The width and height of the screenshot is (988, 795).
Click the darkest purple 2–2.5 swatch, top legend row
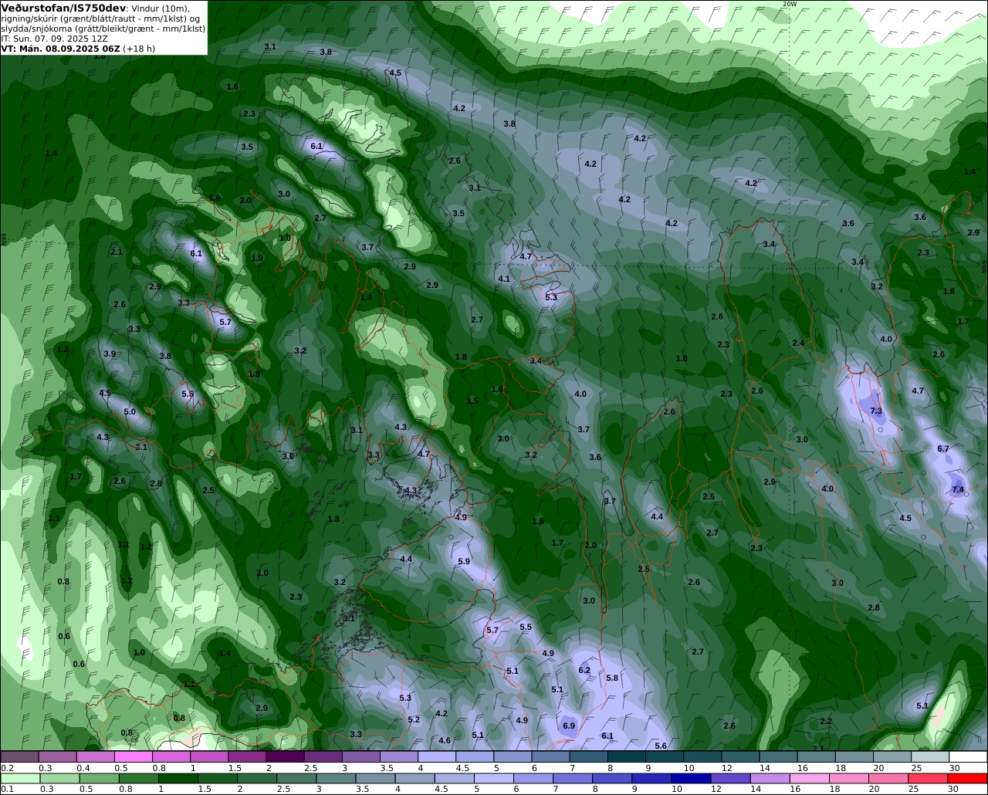click(x=286, y=756)
